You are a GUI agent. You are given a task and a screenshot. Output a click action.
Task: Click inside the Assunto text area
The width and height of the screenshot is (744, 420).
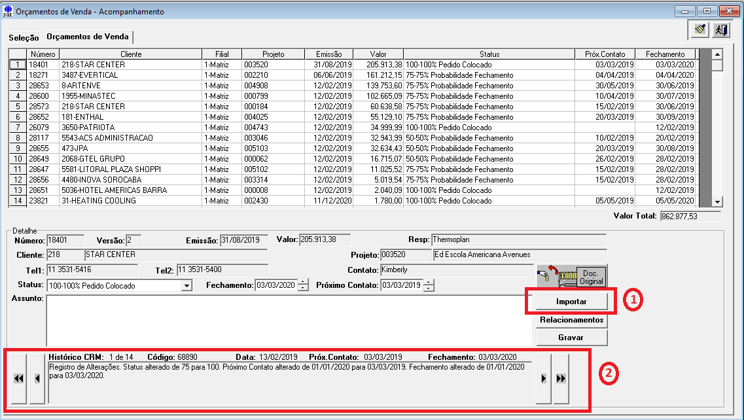pyautogui.click(x=288, y=320)
